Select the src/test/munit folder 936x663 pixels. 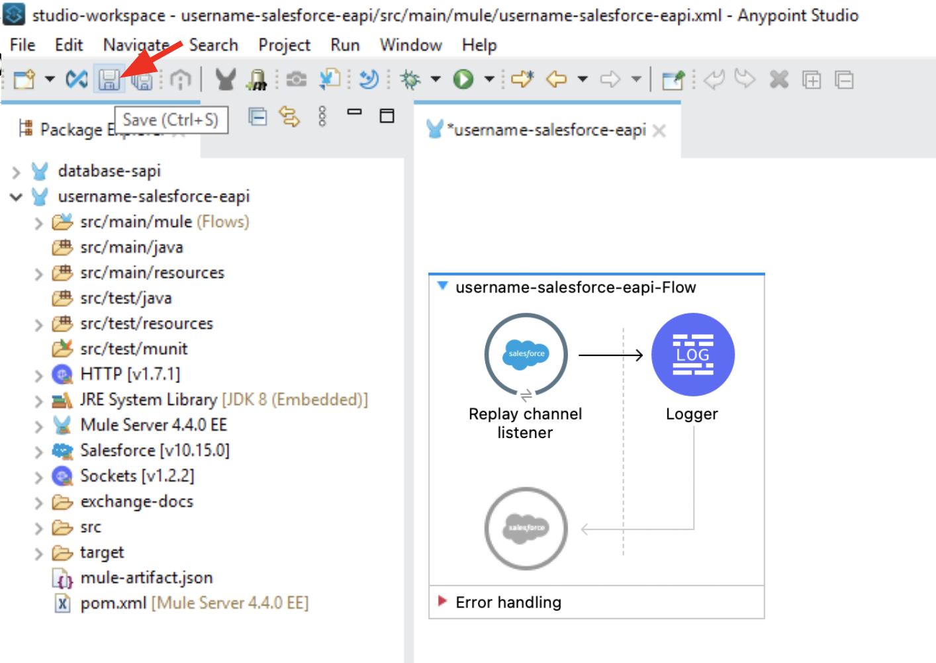(134, 349)
